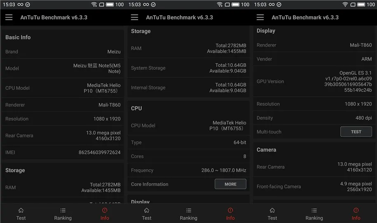Switch to Info tab in middle screen
Image resolution: width=377 pixels, height=223 pixels.
[230, 214]
